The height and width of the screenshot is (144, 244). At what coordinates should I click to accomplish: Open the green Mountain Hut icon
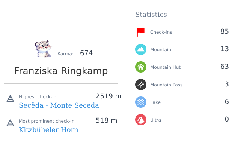click(x=141, y=67)
